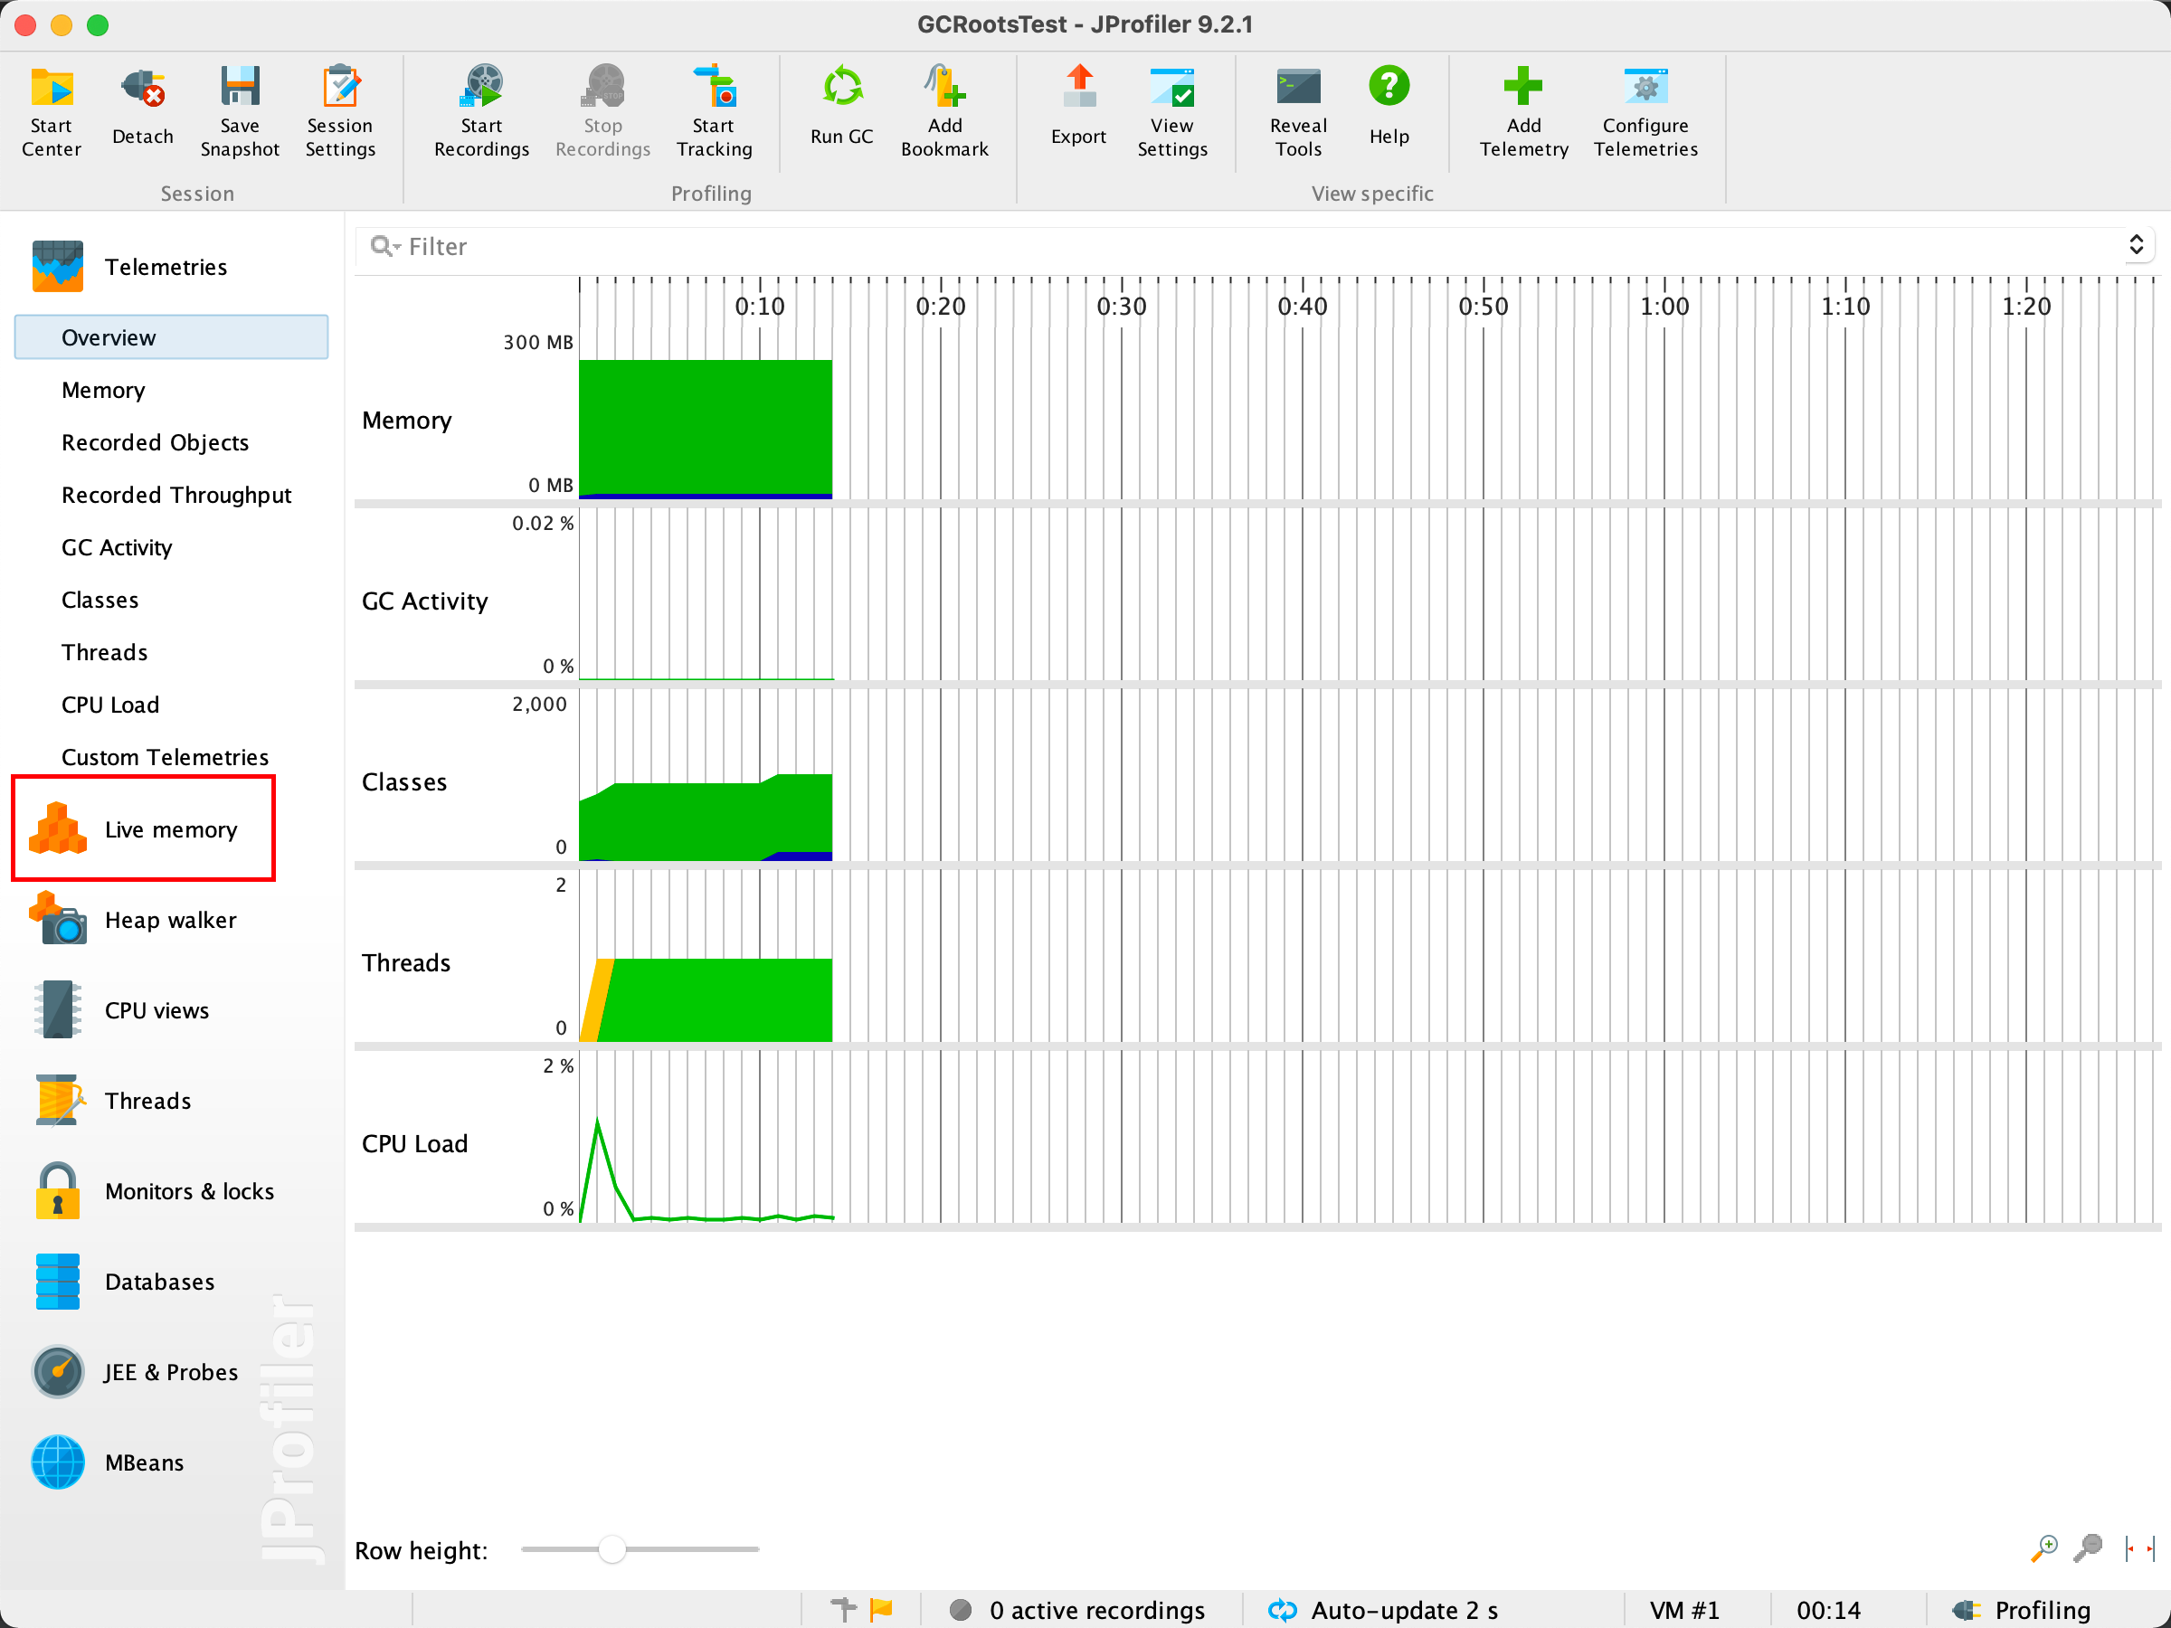This screenshot has width=2171, height=1628.
Task: Fit the timeline to window
Action: coord(2138,1548)
